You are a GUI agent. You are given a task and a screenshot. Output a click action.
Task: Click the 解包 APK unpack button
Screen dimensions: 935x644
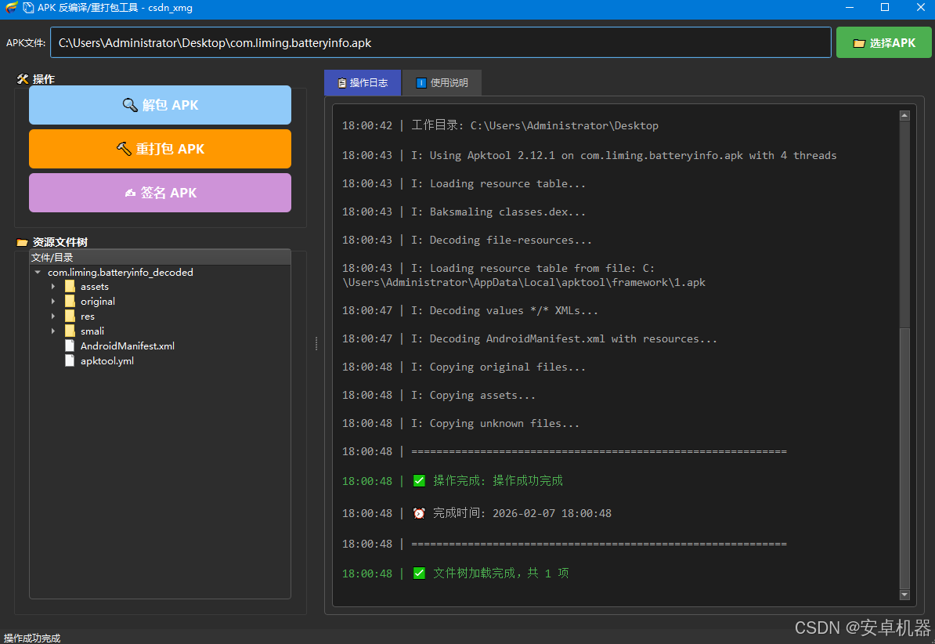click(160, 105)
